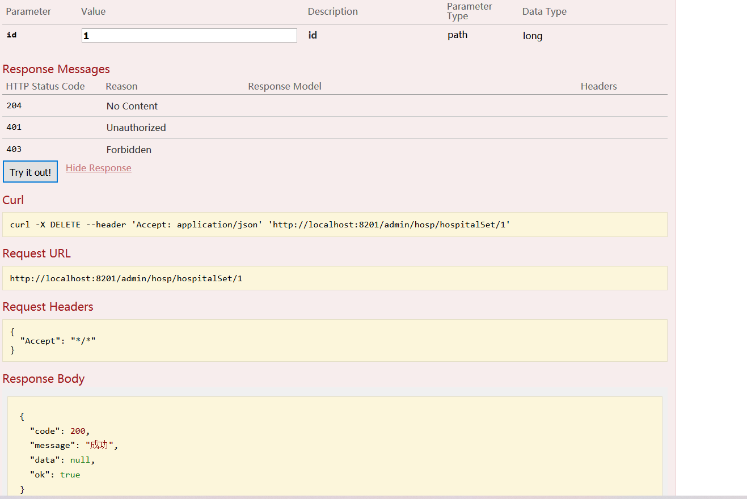The height and width of the screenshot is (499, 747).
Task: Click the Request URL heading
Action: click(37, 253)
